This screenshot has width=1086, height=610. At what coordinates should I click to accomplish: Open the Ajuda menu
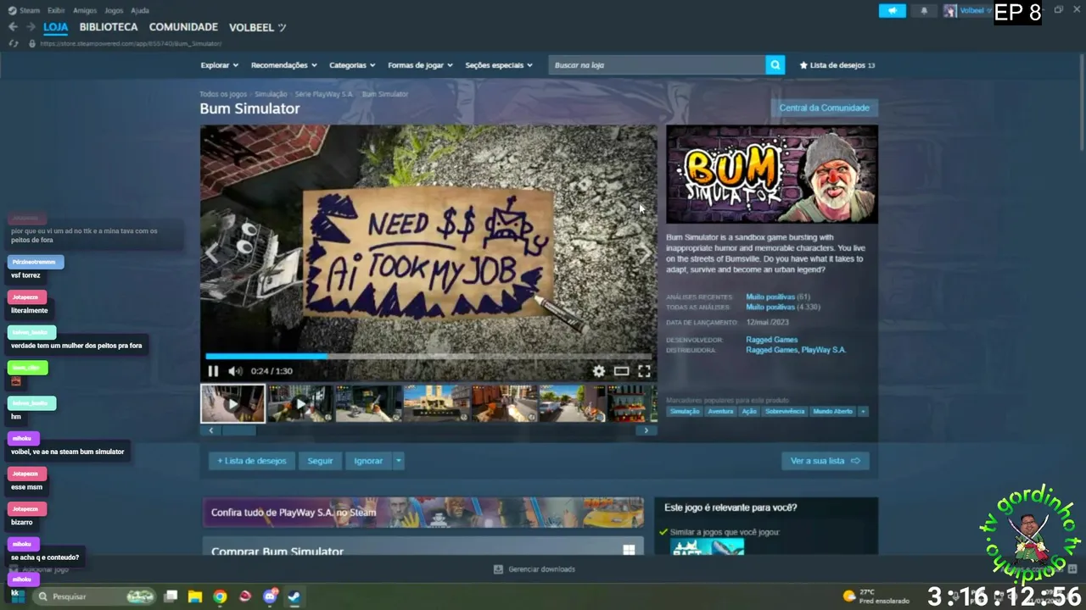(x=140, y=10)
